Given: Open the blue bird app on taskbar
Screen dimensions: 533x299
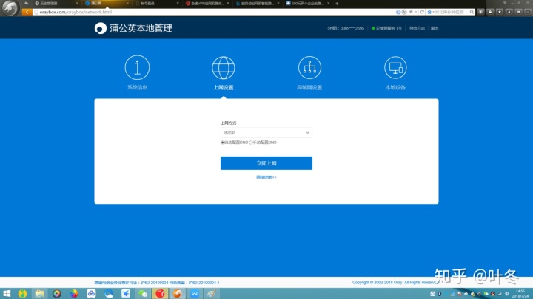Looking at the screenshot, I should click(125, 294).
